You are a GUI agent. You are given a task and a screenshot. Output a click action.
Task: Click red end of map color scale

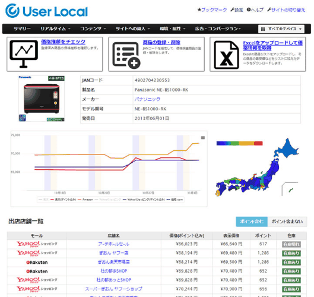(x=258, y=143)
